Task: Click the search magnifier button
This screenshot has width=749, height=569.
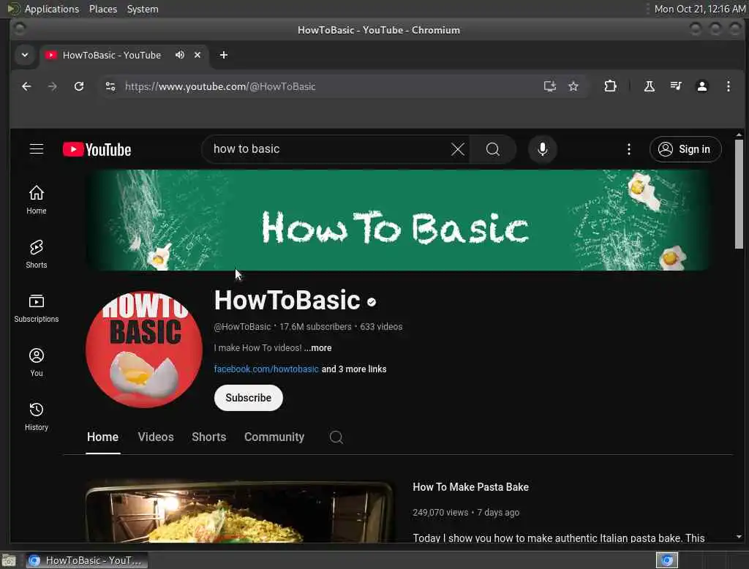Action: (493, 149)
